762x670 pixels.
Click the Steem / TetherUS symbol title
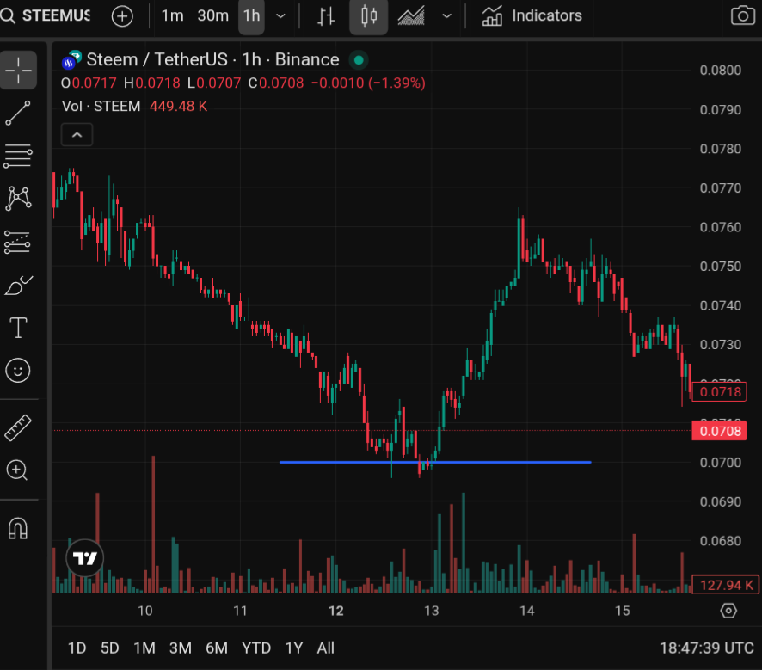click(x=212, y=59)
